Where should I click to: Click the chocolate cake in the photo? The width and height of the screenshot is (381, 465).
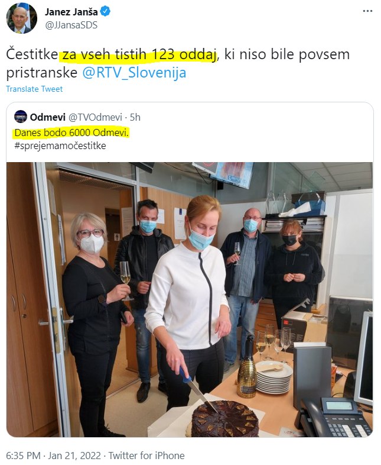tap(224, 419)
